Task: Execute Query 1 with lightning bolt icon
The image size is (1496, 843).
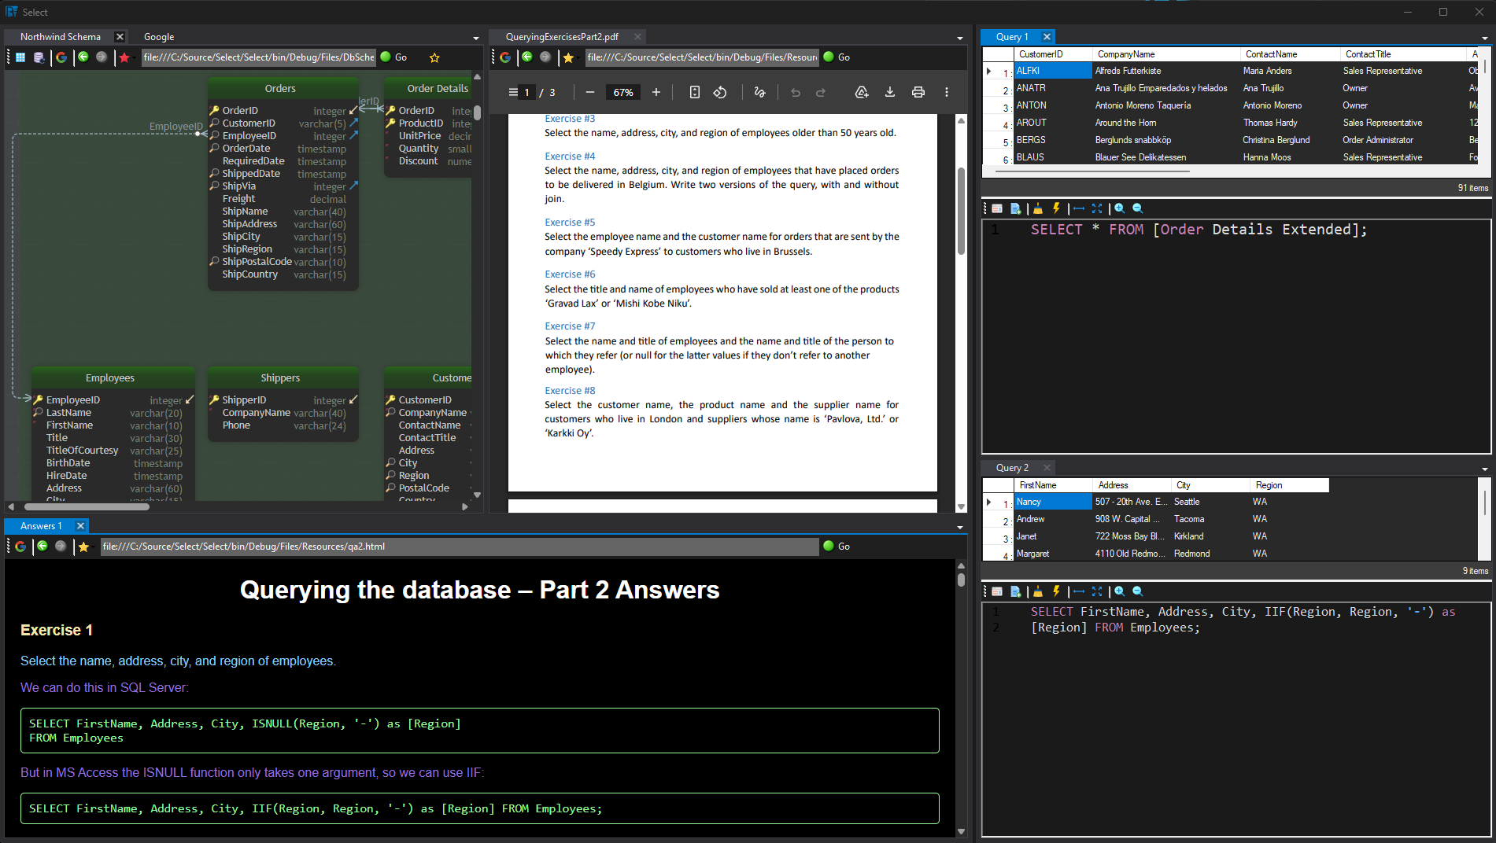Action: pyautogui.click(x=1056, y=208)
